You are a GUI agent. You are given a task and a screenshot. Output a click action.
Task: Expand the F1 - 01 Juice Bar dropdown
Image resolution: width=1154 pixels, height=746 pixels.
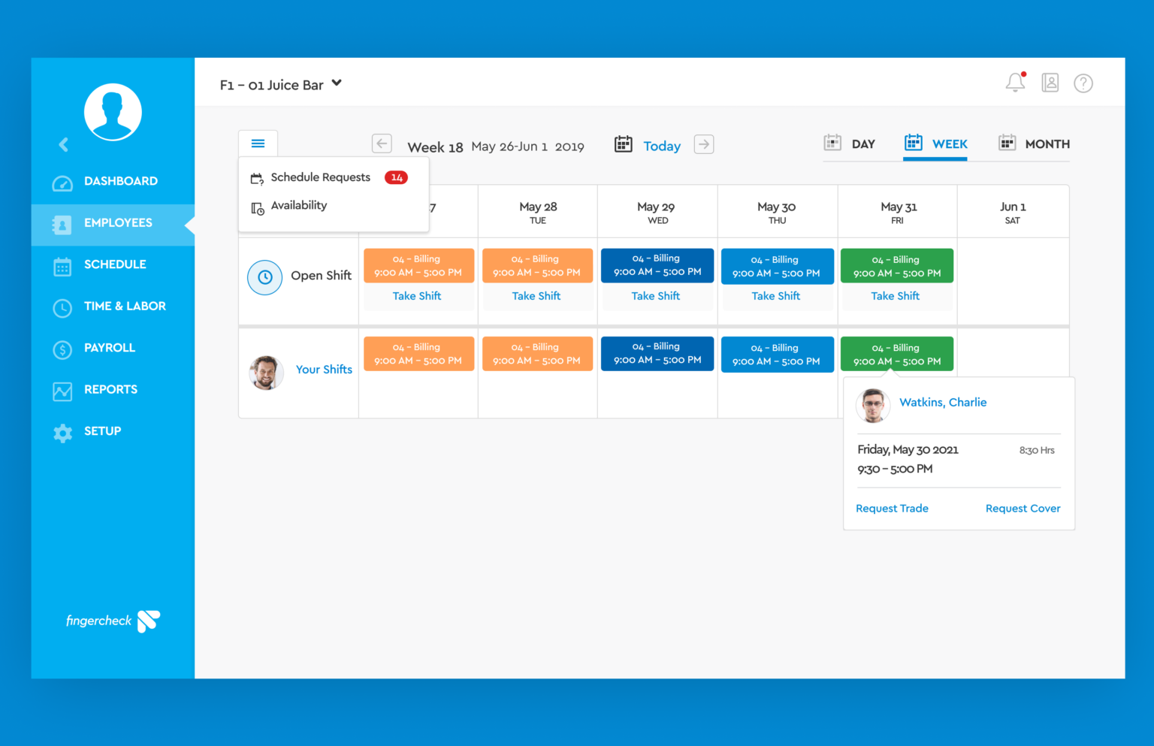pos(336,83)
